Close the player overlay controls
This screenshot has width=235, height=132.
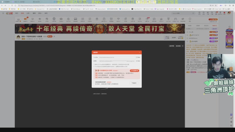pos(182,46)
